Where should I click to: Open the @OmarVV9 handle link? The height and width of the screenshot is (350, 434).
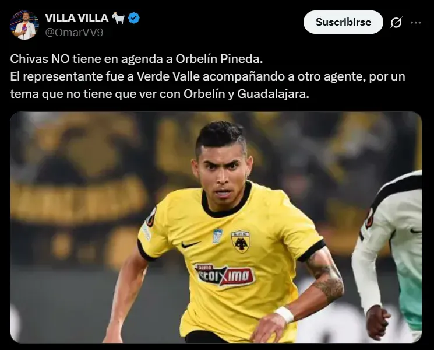point(74,33)
